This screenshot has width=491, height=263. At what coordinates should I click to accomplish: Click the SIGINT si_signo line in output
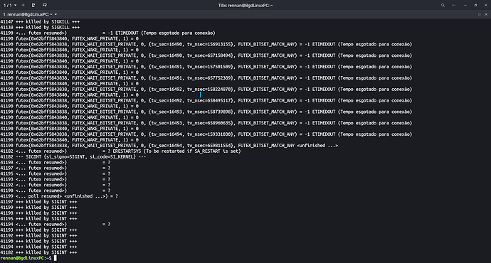coord(73,156)
